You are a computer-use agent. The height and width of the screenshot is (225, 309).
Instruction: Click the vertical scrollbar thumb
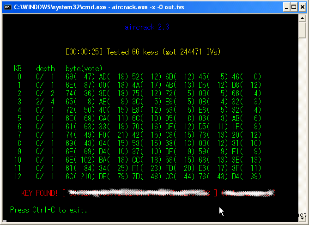302,30
